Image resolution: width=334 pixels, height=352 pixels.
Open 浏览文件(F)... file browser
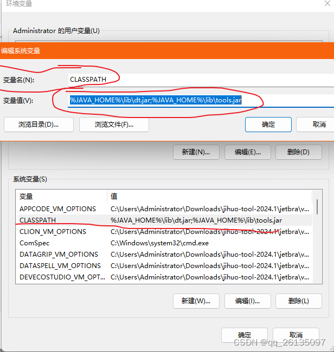click(x=114, y=125)
